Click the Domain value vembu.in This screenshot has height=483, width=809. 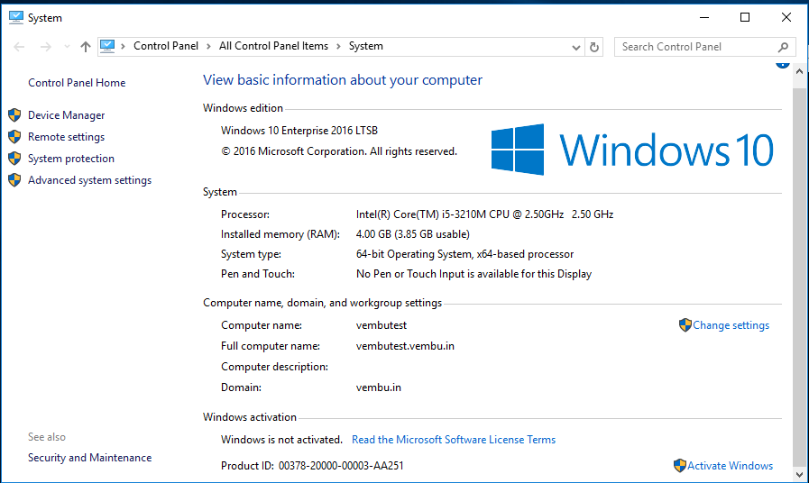(378, 387)
